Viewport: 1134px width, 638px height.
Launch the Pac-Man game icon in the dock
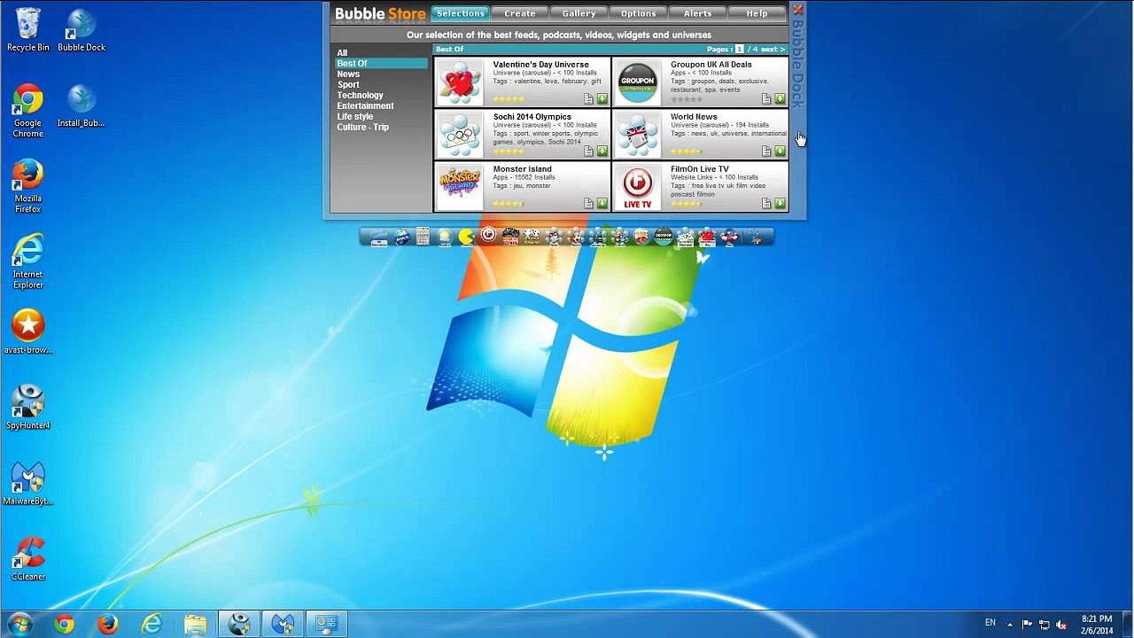[466, 237]
